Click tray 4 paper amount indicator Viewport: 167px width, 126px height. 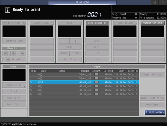point(97,86)
